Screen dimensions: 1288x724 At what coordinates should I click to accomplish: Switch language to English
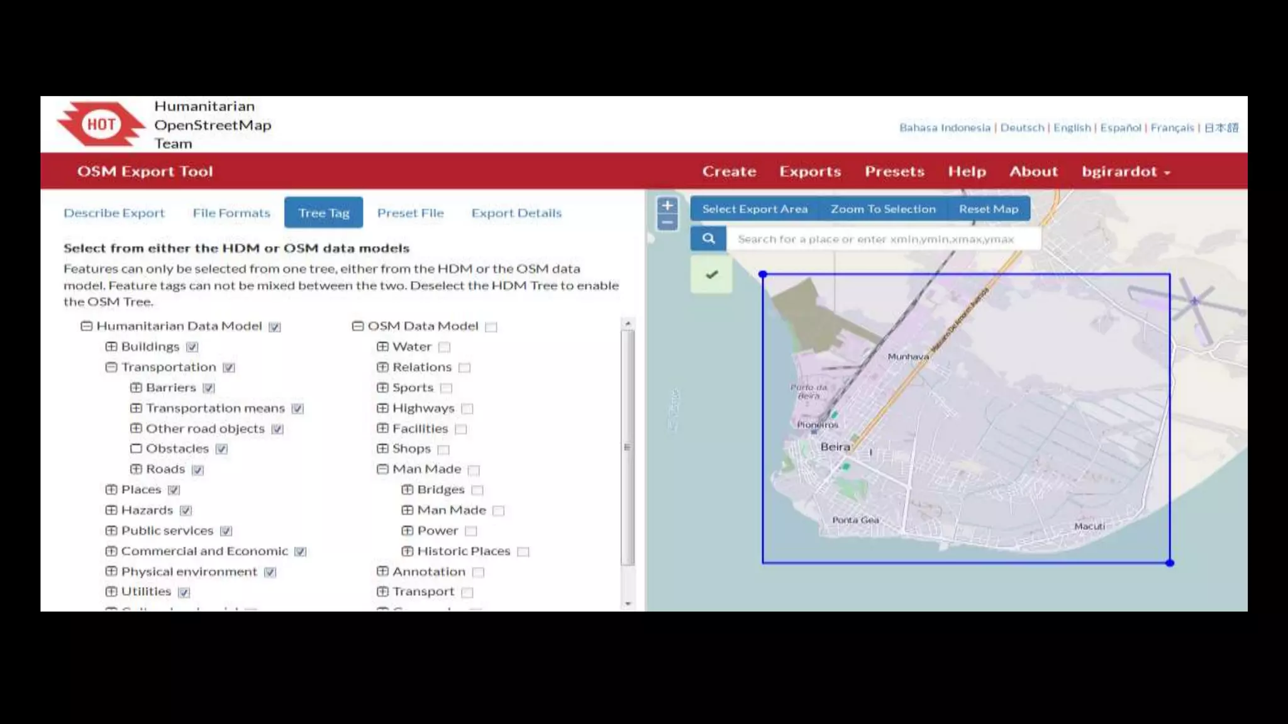coord(1072,128)
